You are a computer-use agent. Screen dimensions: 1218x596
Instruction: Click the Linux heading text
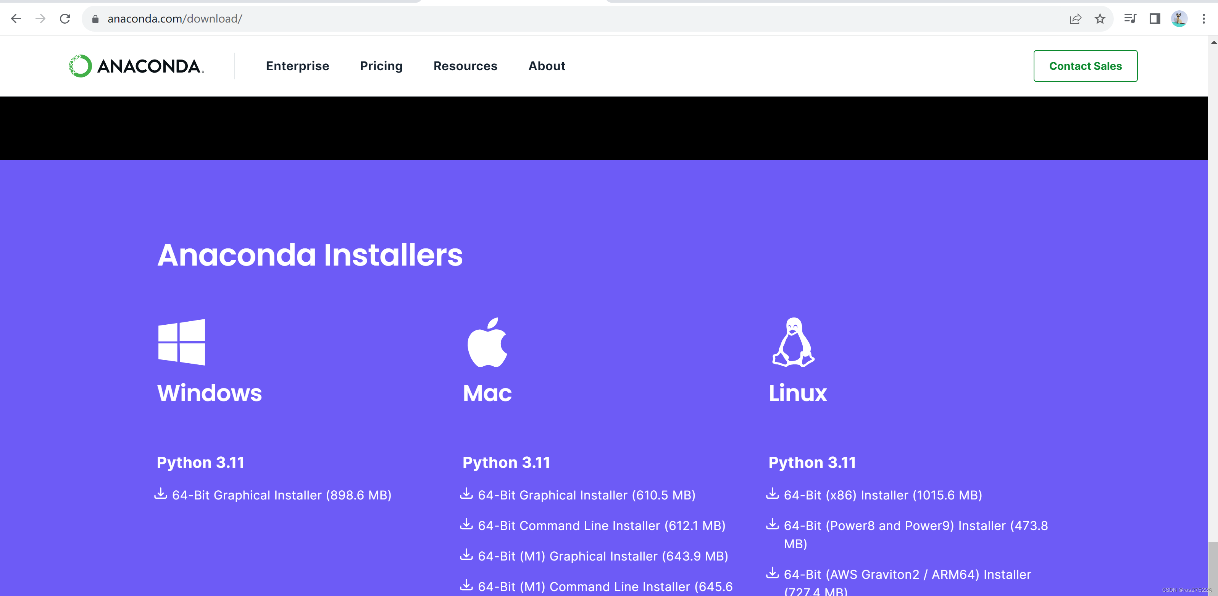click(798, 393)
